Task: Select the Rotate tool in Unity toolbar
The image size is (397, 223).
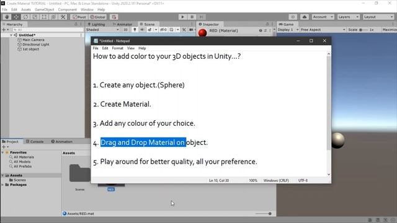Action: [x=25, y=17]
